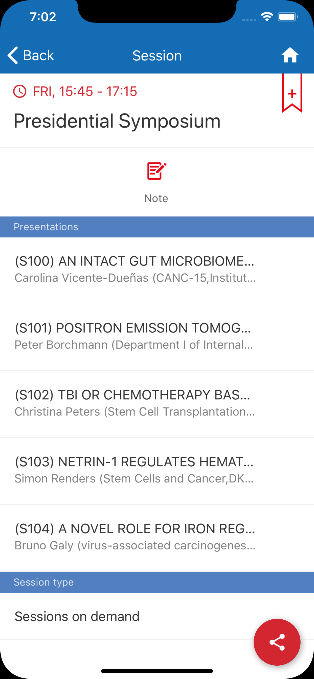Tap the Session type section header
Image resolution: width=314 pixels, height=679 pixels.
point(44,582)
